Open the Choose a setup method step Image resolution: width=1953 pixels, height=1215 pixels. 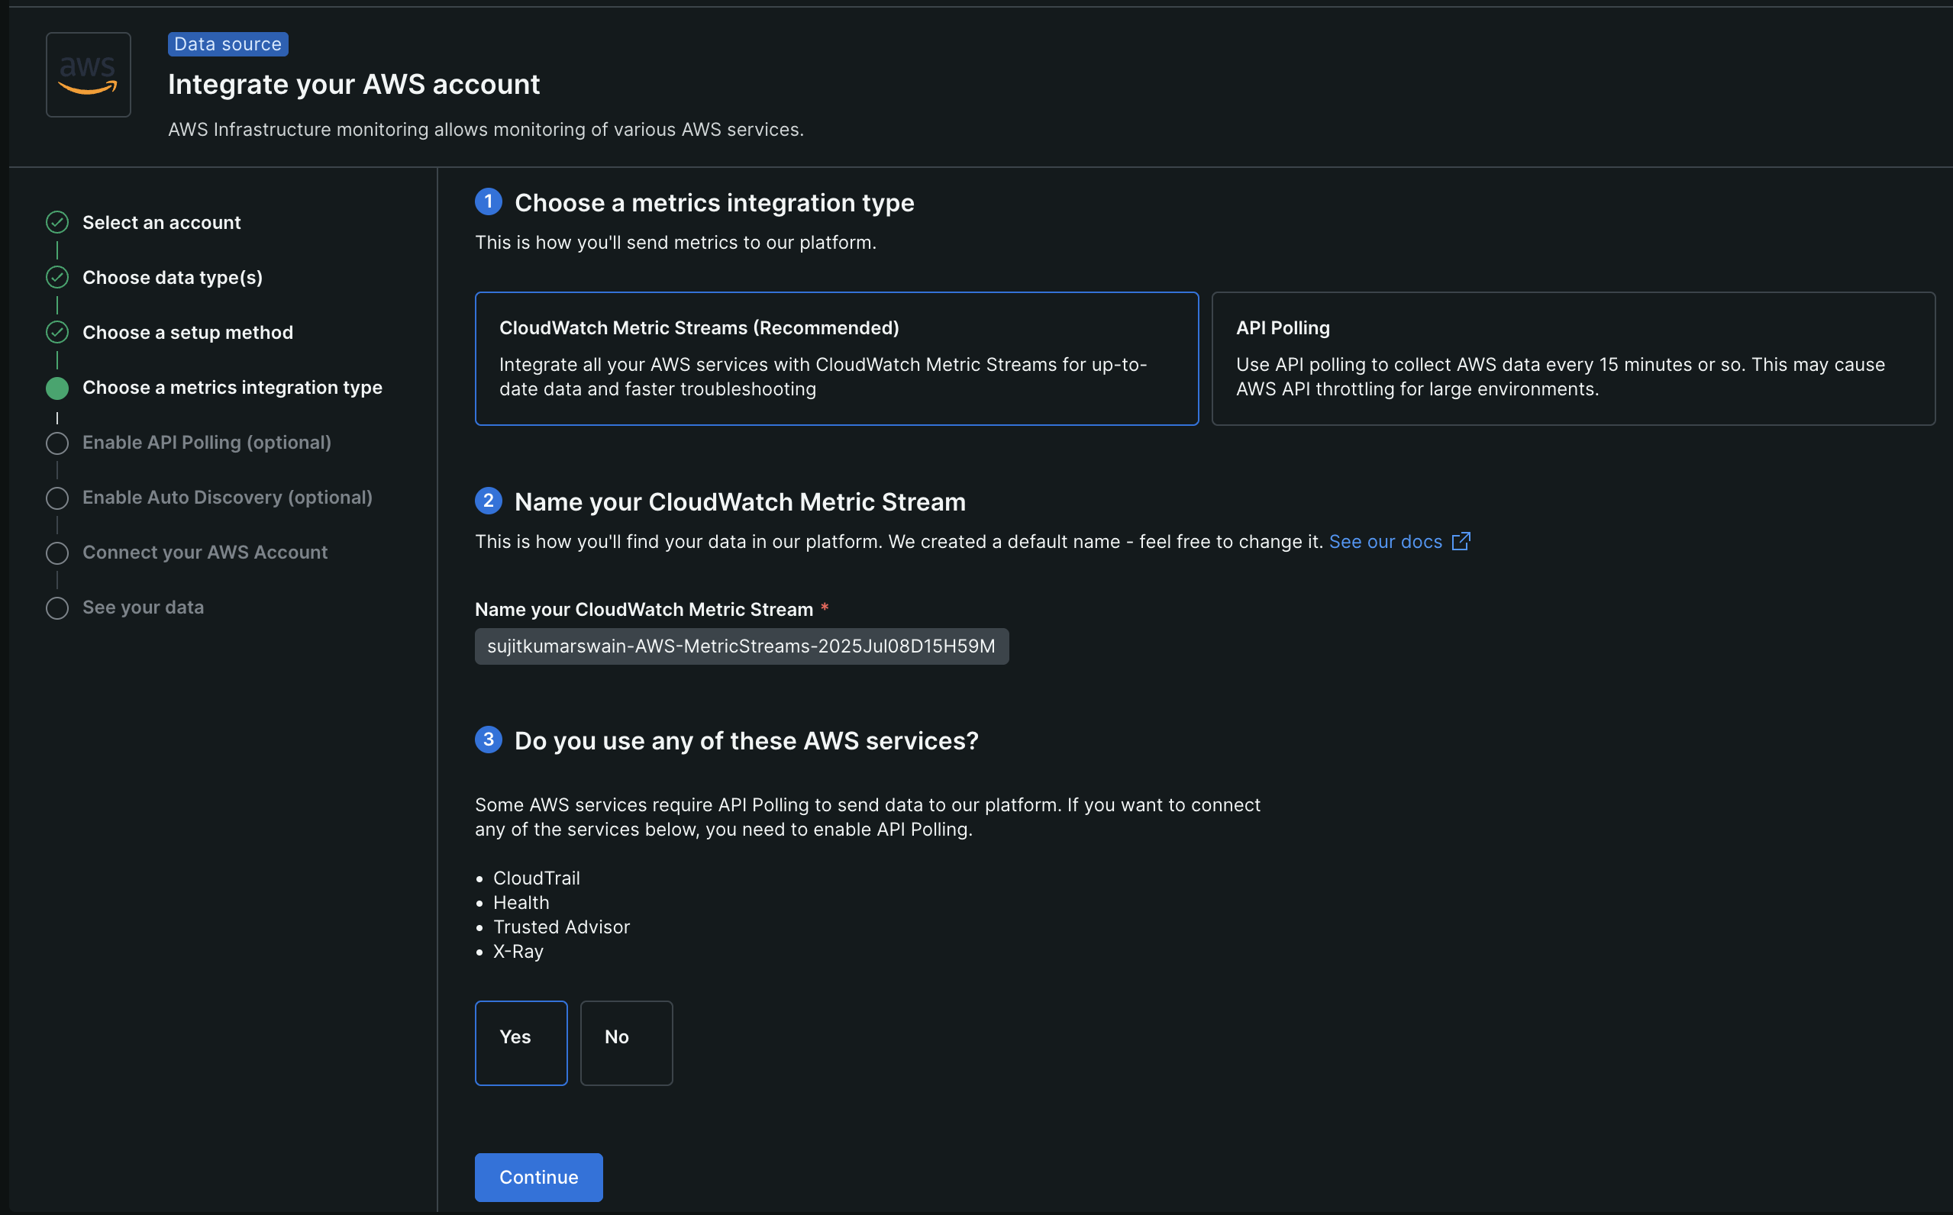point(187,332)
